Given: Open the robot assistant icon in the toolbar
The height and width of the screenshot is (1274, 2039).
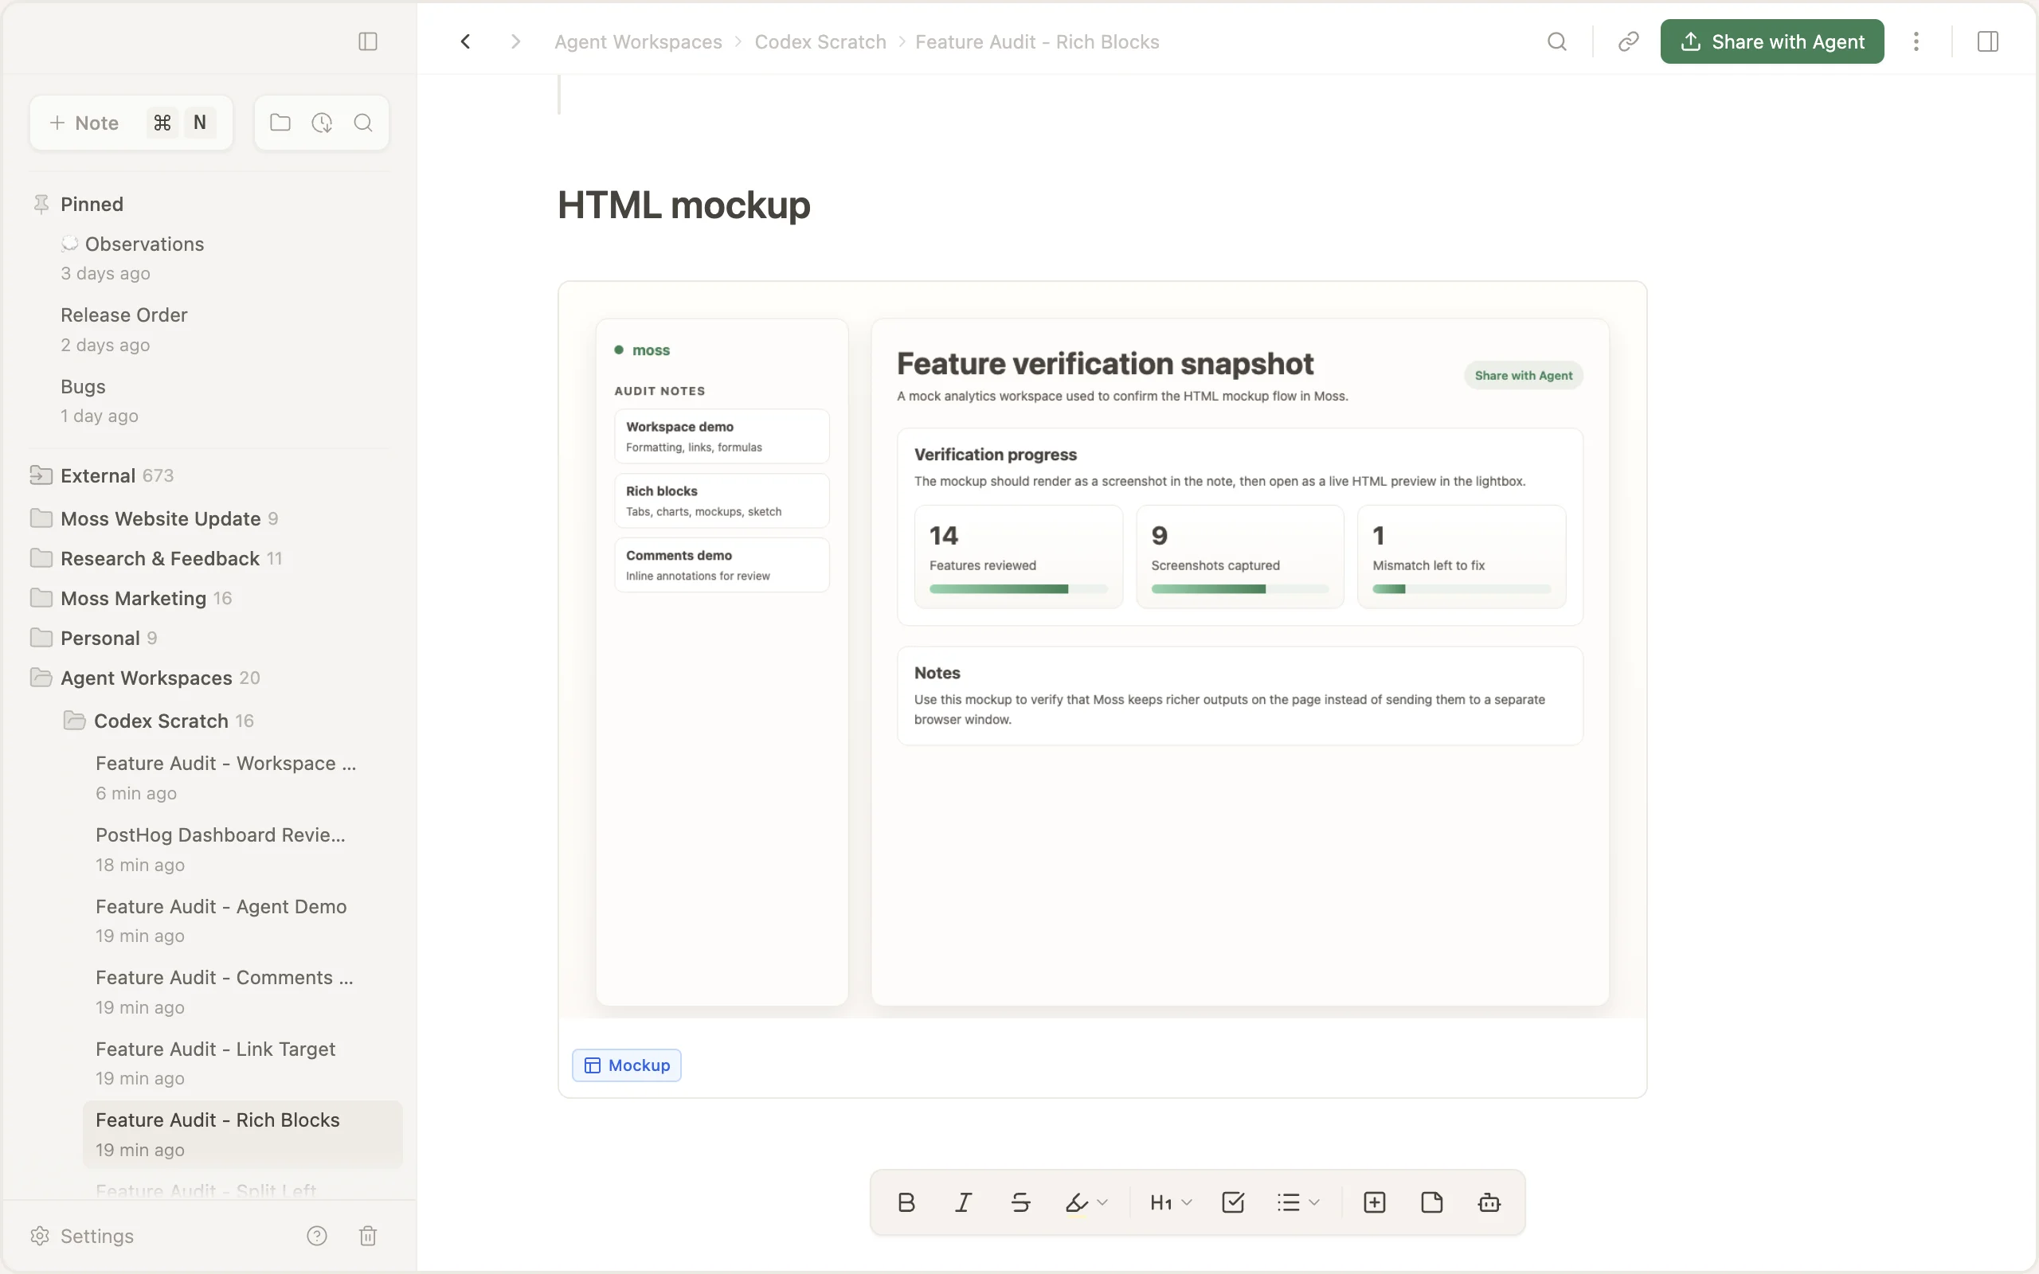Looking at the screenshot, I should pyautogui.click(x=1488, y=1202).
